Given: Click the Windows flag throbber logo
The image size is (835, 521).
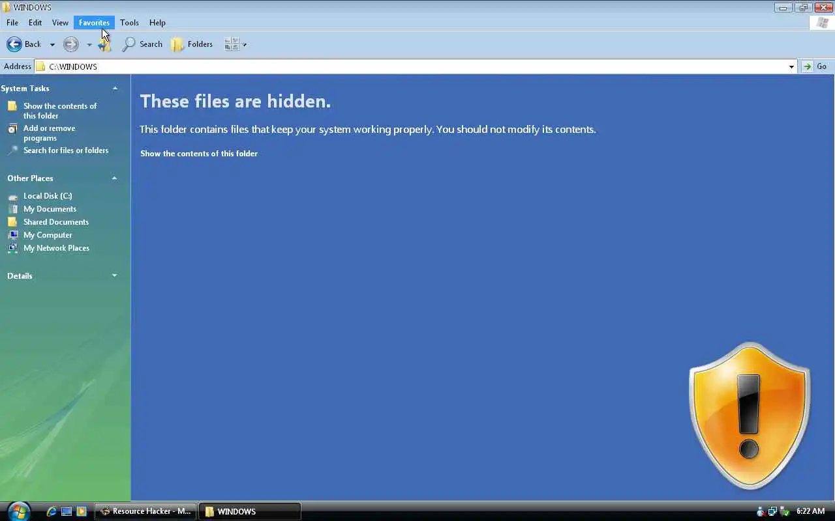Looking at the screenshot, I should (x=822, y=23).
